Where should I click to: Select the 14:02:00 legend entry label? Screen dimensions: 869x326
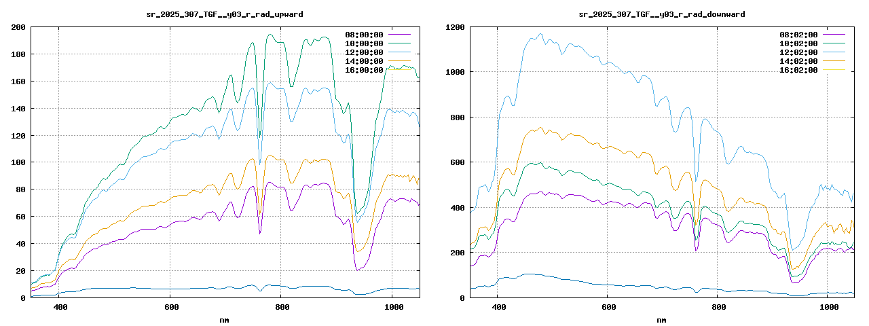[799, 61]
